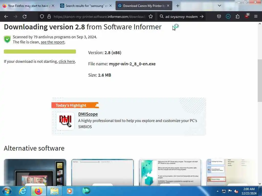The height and width of the screenshot is (196, 262).
Task: Click the search magnifier icon
Action: [162, 17]
